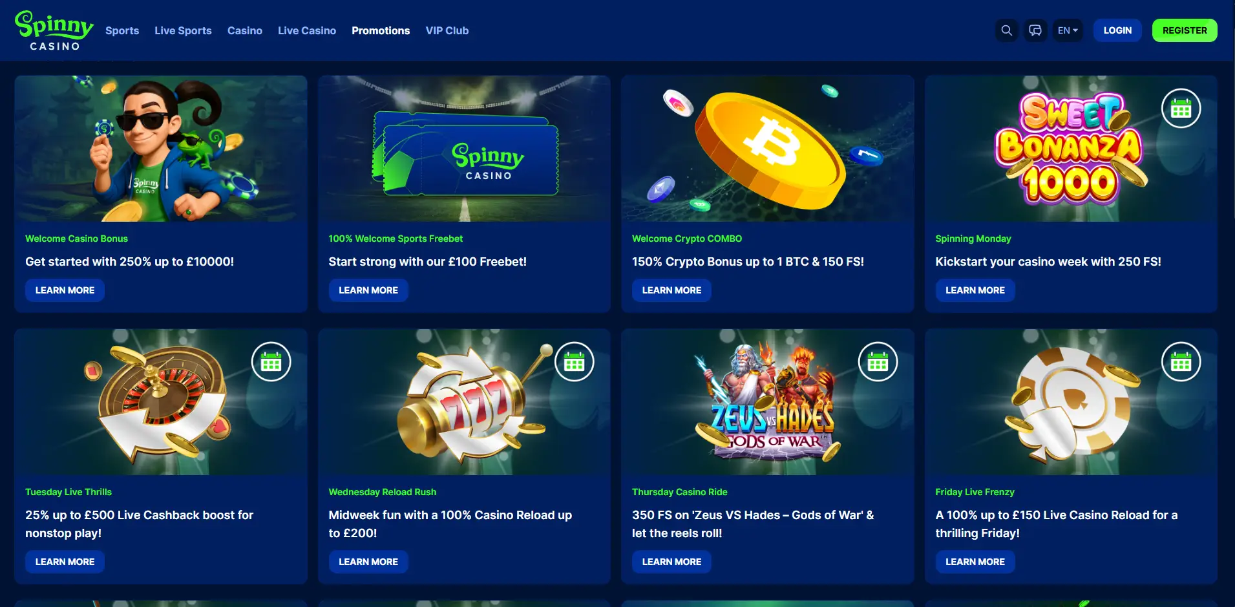
Task: Learn more about Welcome Crypto COMBO
Action: [x=671, y=290]
